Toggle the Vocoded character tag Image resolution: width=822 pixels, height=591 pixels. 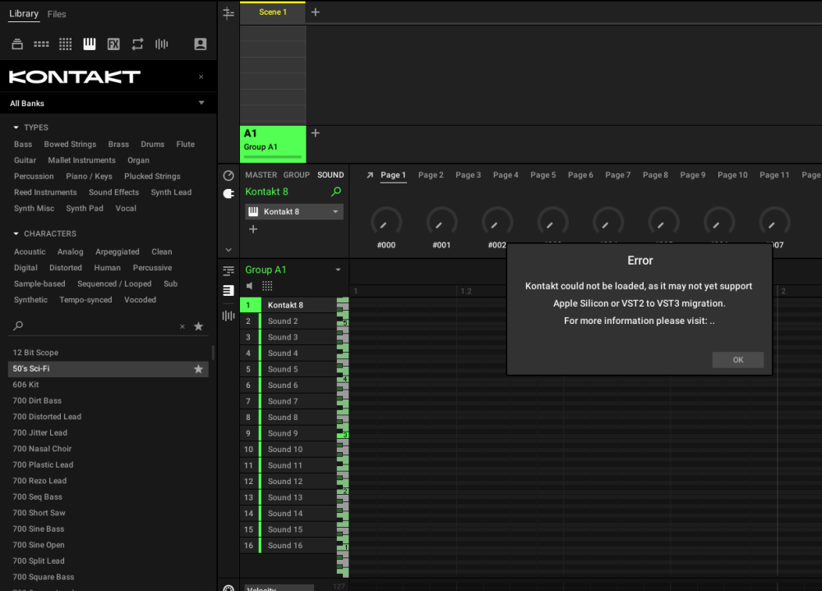(140, 300)
